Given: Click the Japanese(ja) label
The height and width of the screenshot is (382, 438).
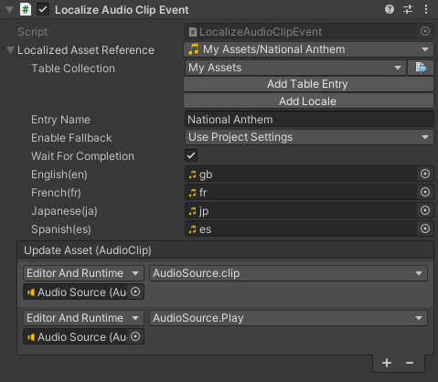Looking at the screenshot, I should tap(64, 211).
